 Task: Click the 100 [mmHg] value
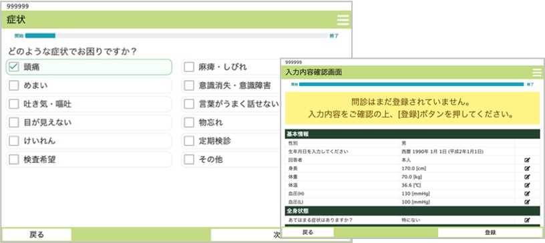pyautogui.click(x=415, y=202)
